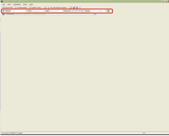Image resolution: width=169 pixels, height=136 pixels.
Task: Click the greyed-out icon after save-all
Action: click(x=79, y=7)
